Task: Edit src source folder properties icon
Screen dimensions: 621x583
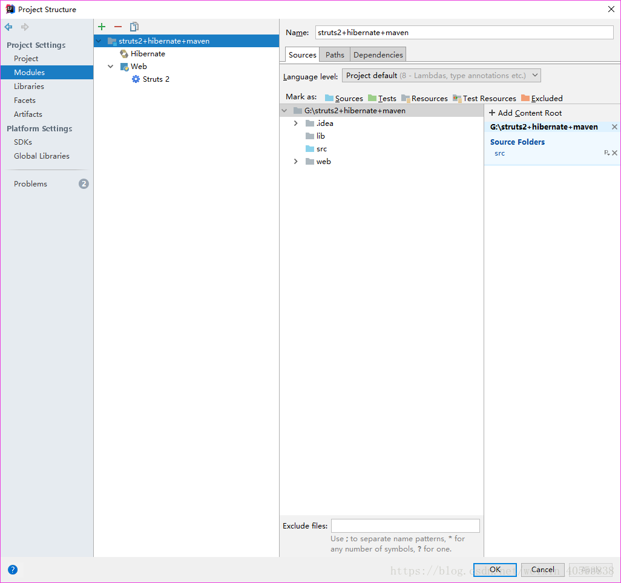Action: click(606, 153)
